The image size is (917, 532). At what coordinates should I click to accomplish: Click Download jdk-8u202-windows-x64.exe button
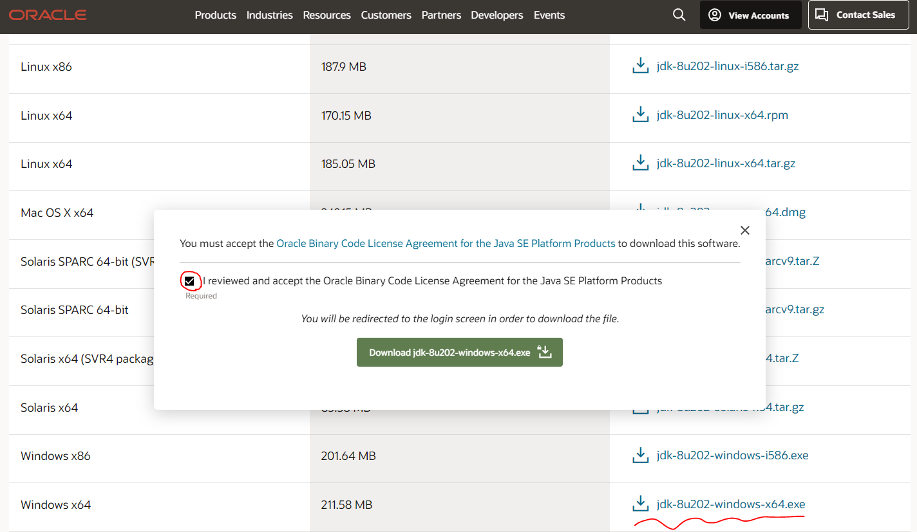[460, 353]
